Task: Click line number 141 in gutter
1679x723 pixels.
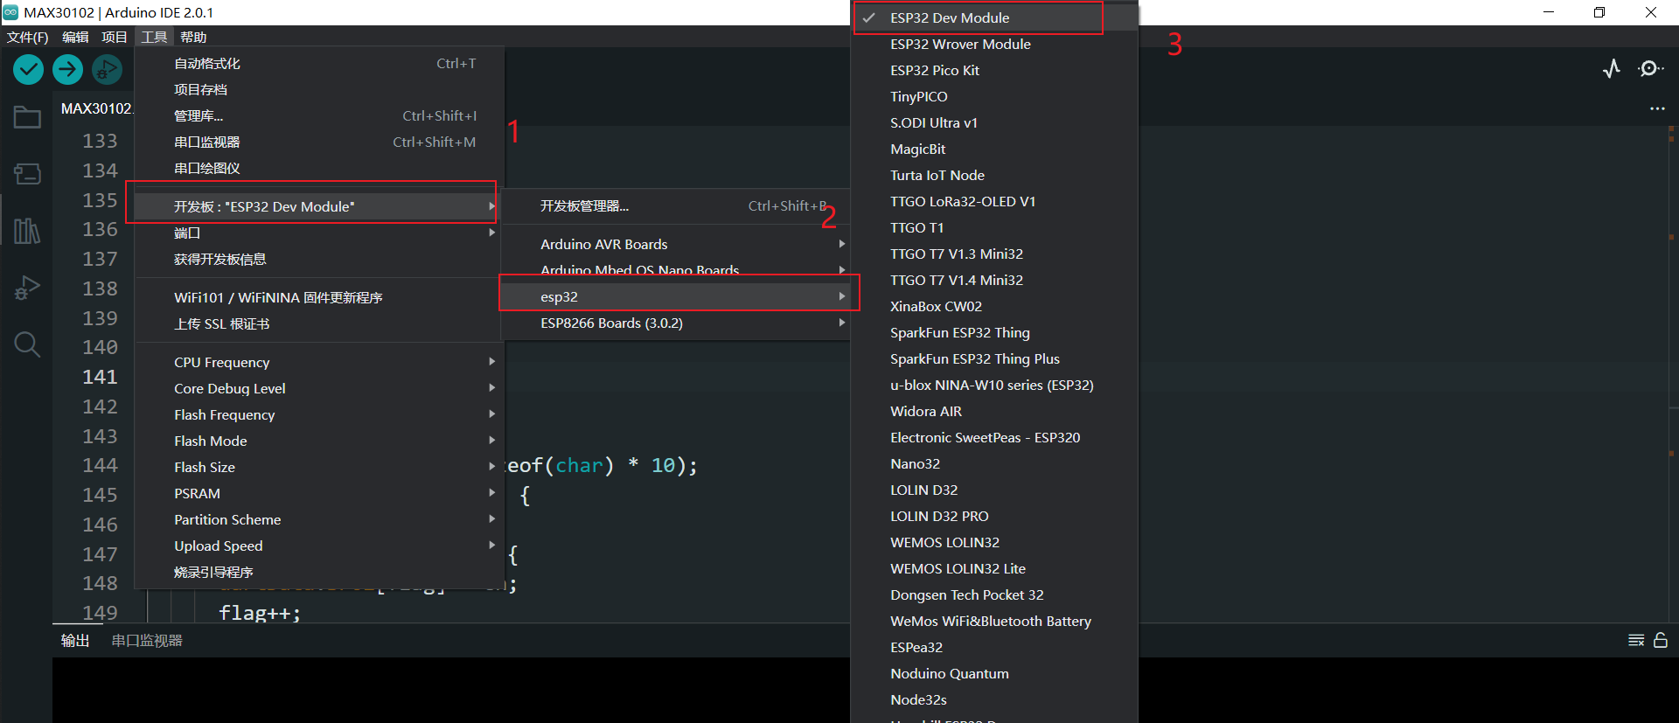Action: point(100,377)
